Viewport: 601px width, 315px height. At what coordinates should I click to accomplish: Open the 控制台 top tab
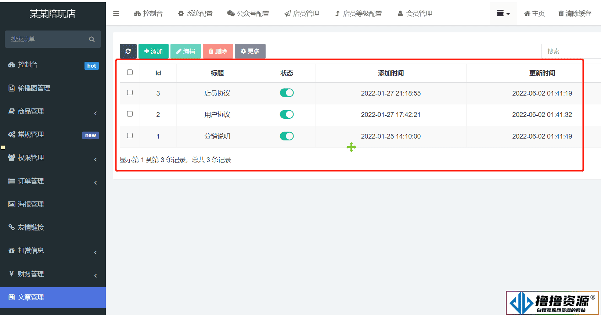coord(148,14)
